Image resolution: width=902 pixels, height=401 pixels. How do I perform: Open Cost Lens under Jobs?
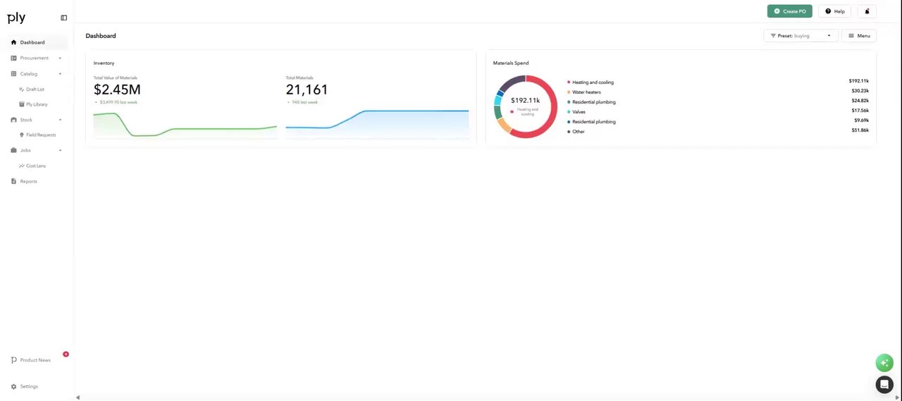pyautogui.click(x=35, y=166)
